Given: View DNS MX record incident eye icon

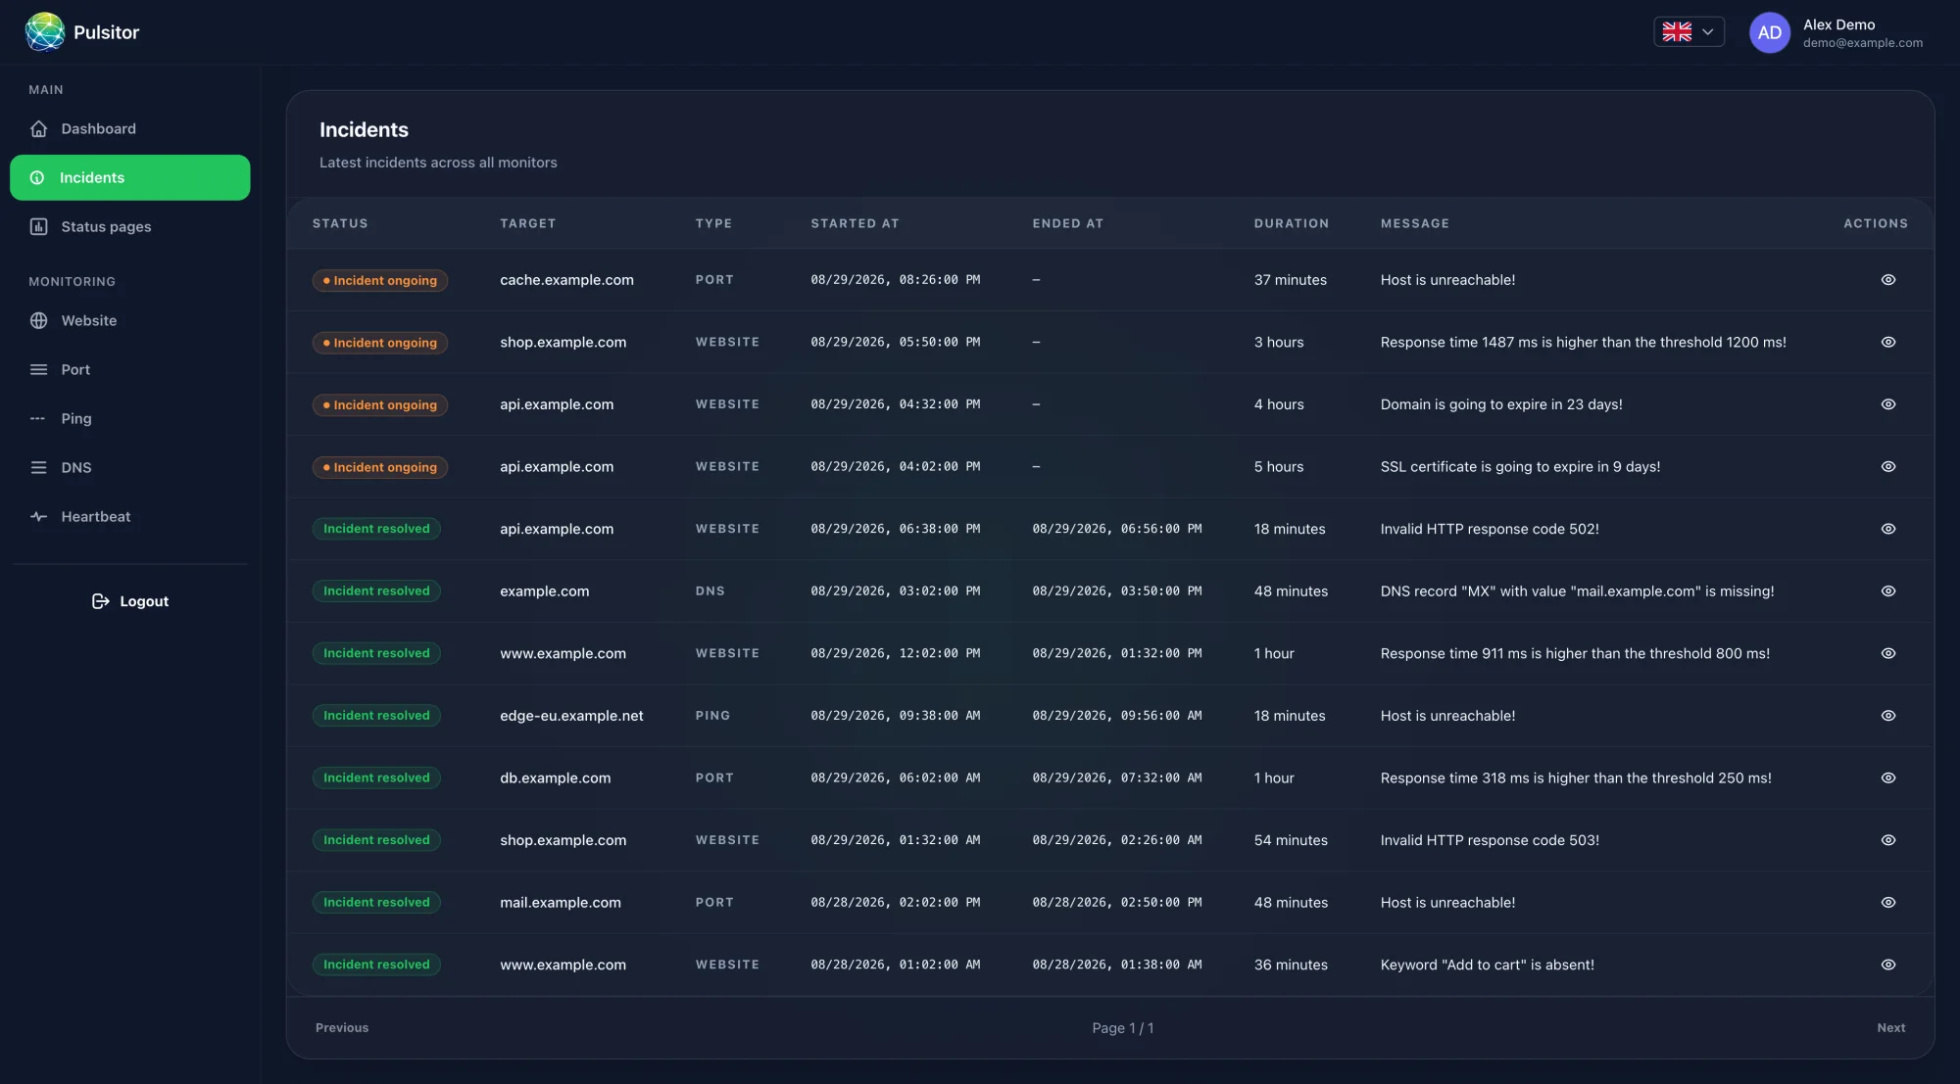Looking at the screenshot, I should [x=1888, y=591].
